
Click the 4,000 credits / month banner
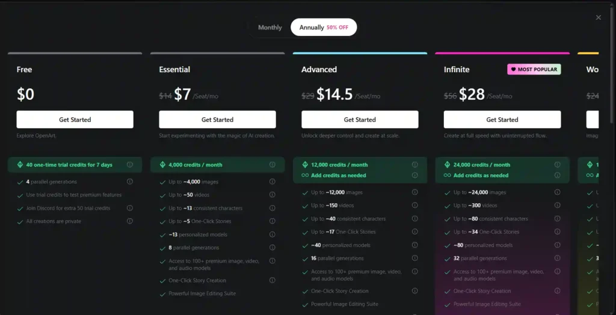[217, 165]
